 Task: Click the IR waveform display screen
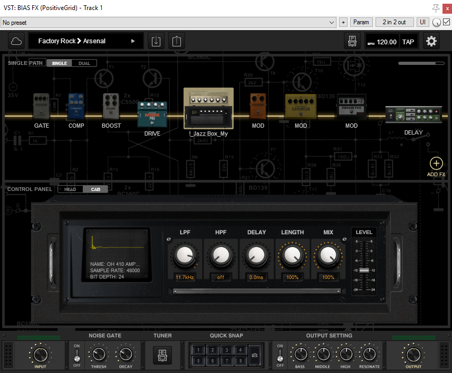[117, 254]
